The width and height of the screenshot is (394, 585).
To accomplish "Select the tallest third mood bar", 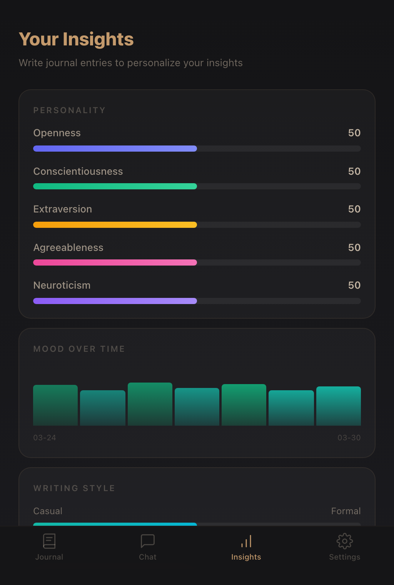I will tap(150, 404).
